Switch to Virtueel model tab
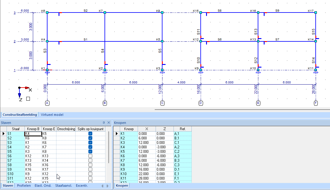Screen dimensions: 330x190 pos(52,115)
